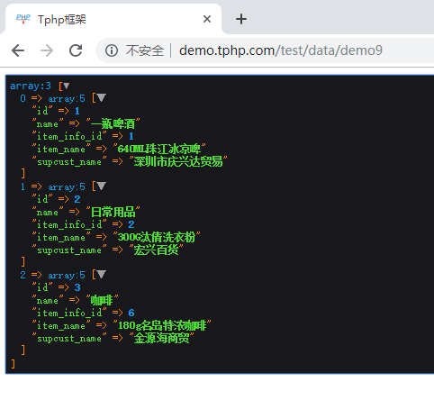Viewport: 434px width, 400px height.
Task: Close the Tphp框架 tab
Action: coord(207,19)
